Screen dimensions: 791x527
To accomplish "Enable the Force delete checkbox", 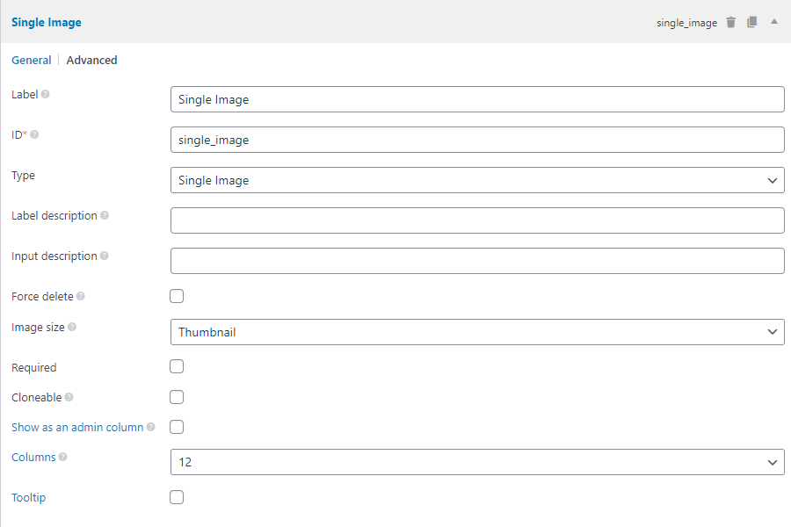I will [x=177, y=296].
